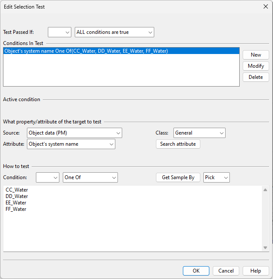Viewport: 273px width, 279px height.
Task: Open the empty Test Passed If dropdown
Action: 59,32
